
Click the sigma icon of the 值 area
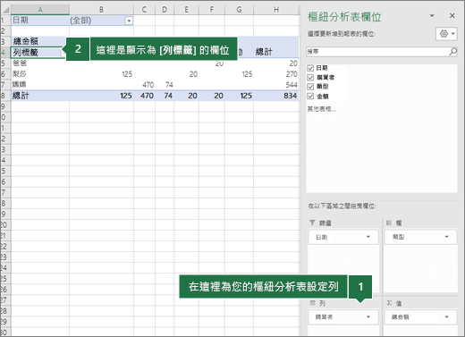(x=389, y=303)
